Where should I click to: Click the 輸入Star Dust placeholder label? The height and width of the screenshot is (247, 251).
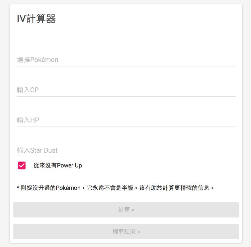click(37, 150)
